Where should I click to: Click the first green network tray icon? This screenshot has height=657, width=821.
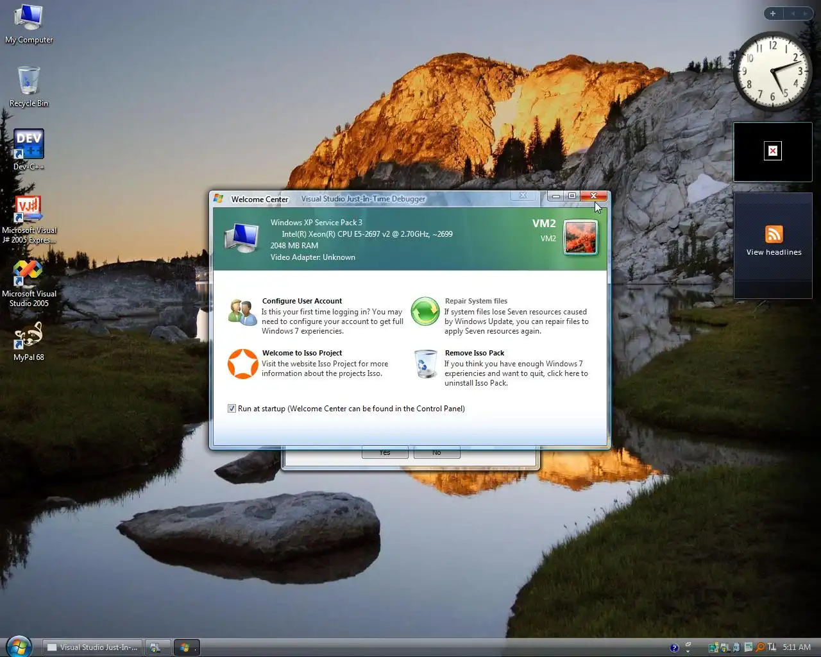click(713, 647)
